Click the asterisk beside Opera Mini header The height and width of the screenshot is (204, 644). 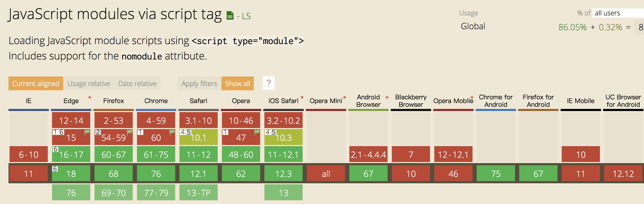345,98
